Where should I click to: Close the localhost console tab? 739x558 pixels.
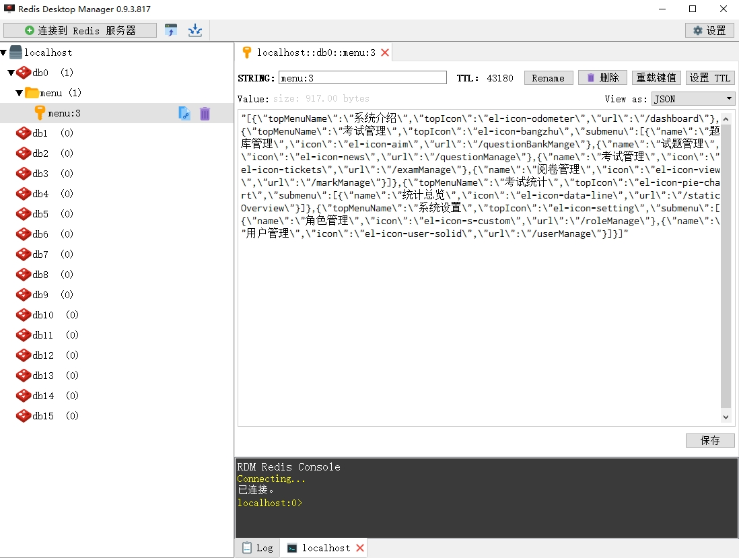pyautogui.click(x=360, y=548)
